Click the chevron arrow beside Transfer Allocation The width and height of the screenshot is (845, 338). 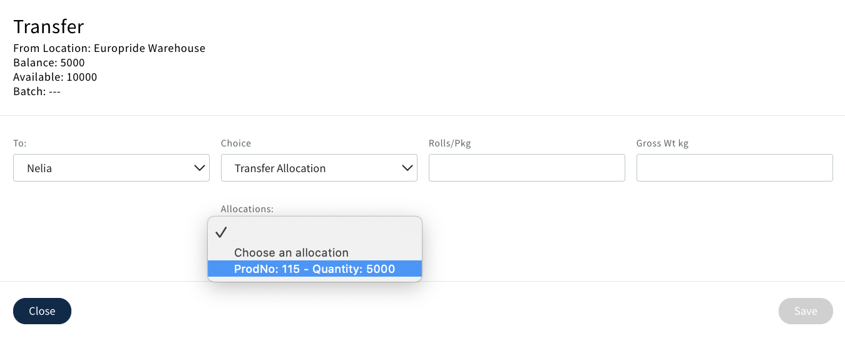coord(407,168)
